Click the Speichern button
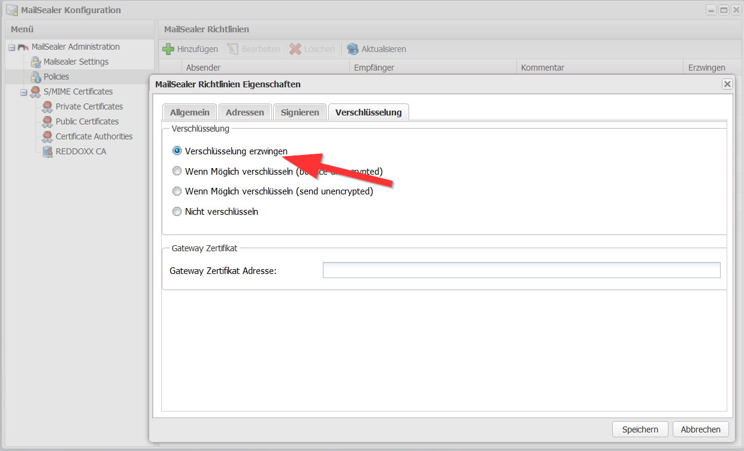This screenshot has width=744, height=451. coord(640,429)
